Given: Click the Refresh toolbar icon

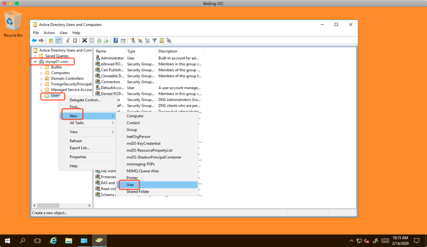Looking at the screenshot, I should click(99, 40).
